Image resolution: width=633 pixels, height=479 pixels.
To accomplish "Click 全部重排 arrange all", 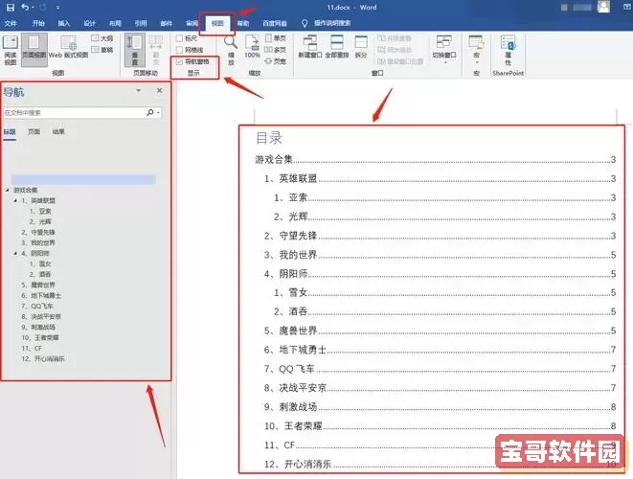I will tap(337, 46).
